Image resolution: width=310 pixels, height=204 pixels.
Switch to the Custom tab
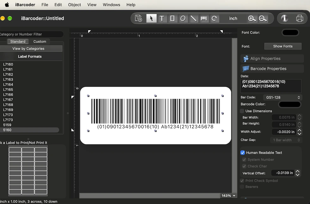40,41
